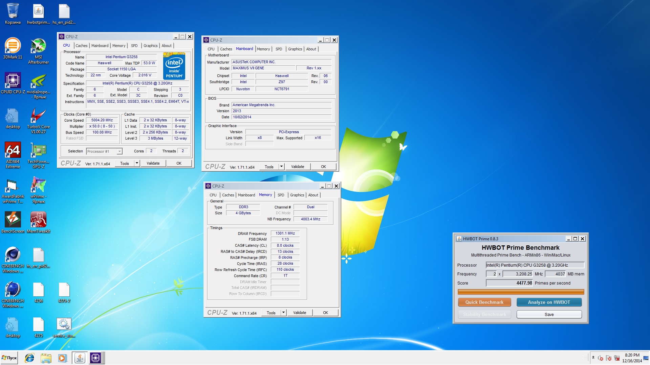Expand Tools arrow in CPU tab window

[137, 163]
